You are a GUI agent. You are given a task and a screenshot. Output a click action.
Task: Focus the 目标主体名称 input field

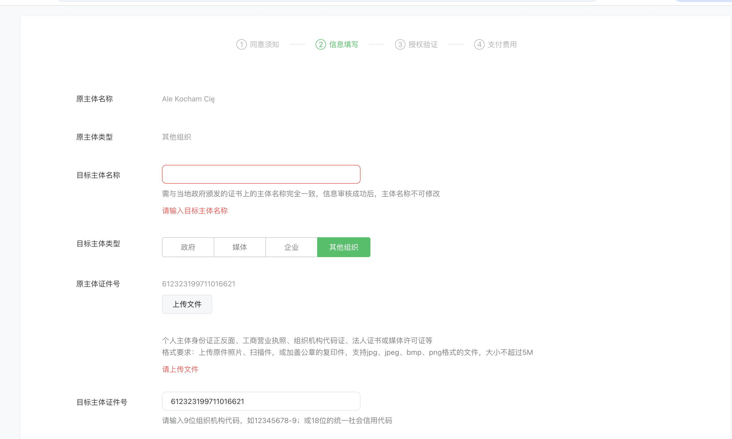[261, 174]
